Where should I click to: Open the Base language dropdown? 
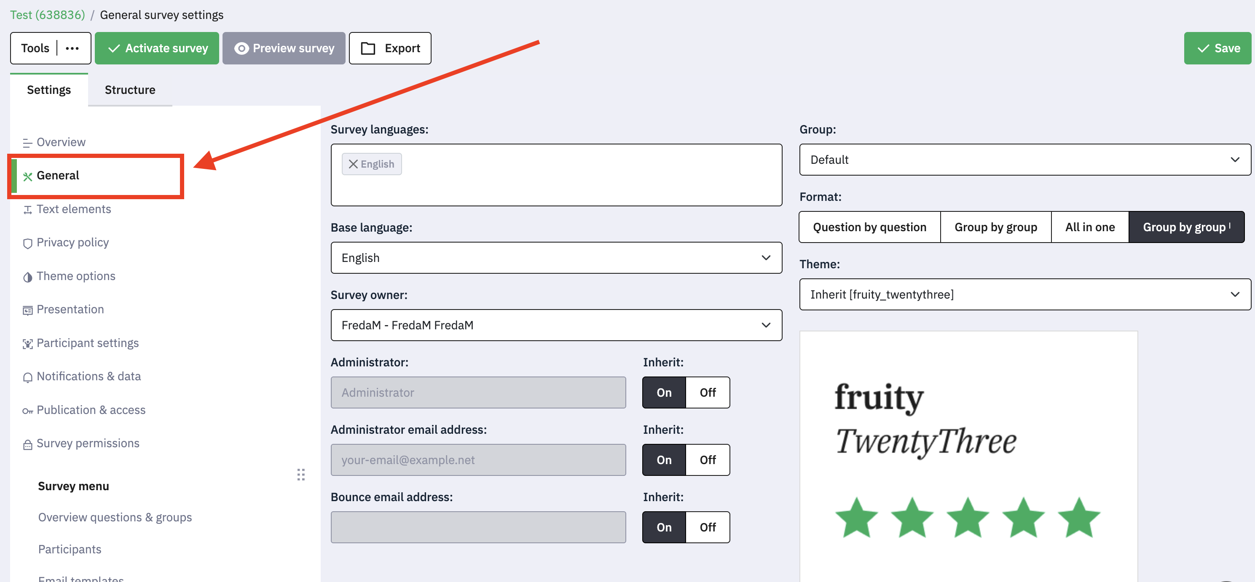coord(556,258)
